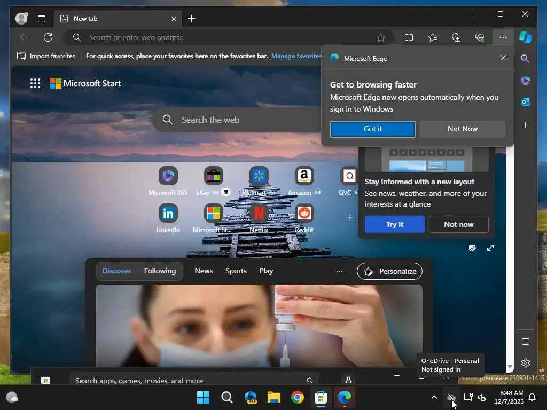The height and width of the screenshot is (410, 547).
Task: Click the OneDrive tray icon
Action: click(451, 397)
